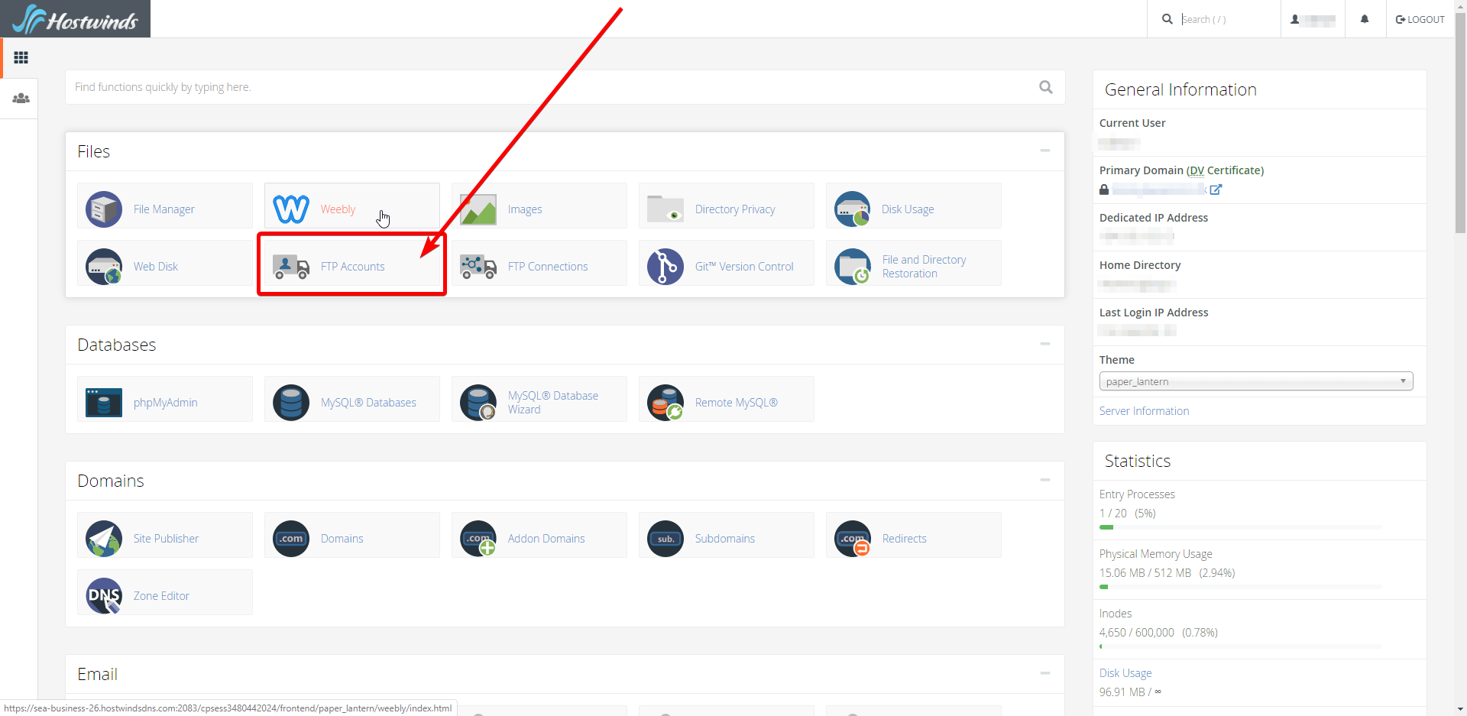1467x716 pixels.
Task: Select the home grid icon in sidebar
Action: [x=21, y=57]
